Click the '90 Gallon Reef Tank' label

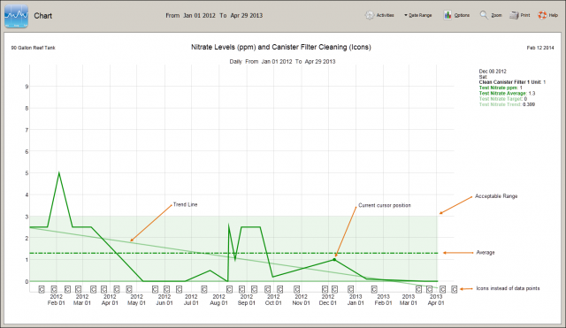click(34, 48)
